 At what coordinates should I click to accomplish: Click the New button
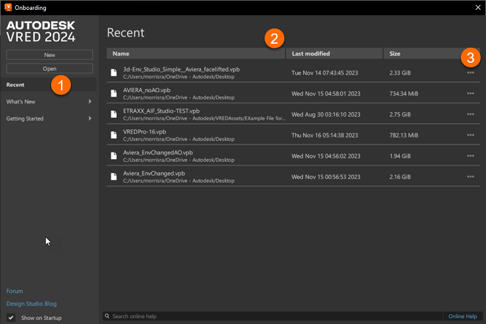click(x=50, y=55)
